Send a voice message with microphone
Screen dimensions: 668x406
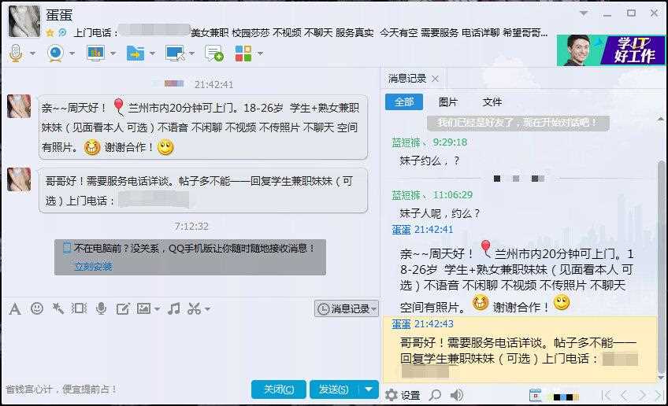click(x=101, y=308)
